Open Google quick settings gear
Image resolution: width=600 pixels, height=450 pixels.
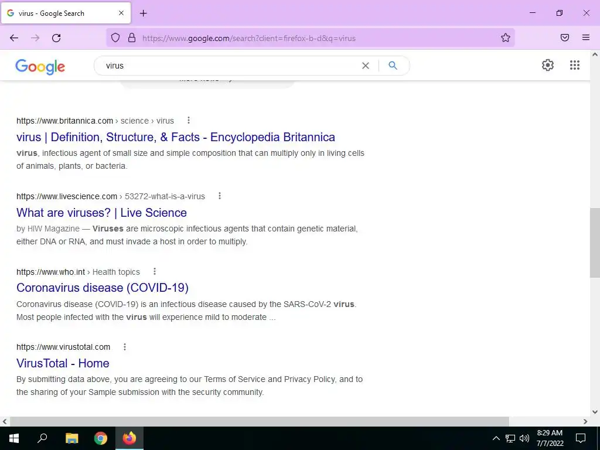pyautogui.click(x=548, y=65)
